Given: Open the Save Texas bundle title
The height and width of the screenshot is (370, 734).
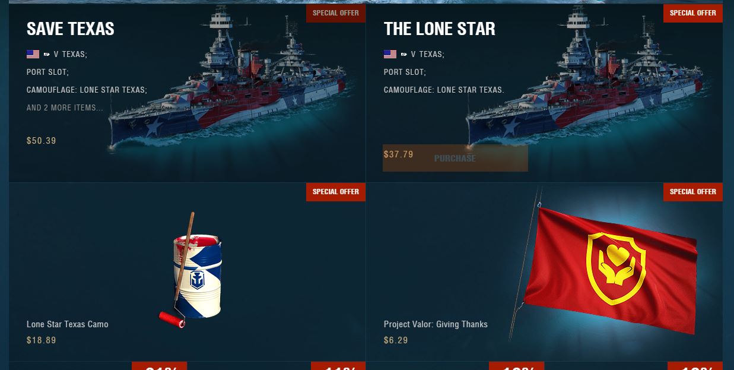Looking at the screenshot, I should [71, 29].
